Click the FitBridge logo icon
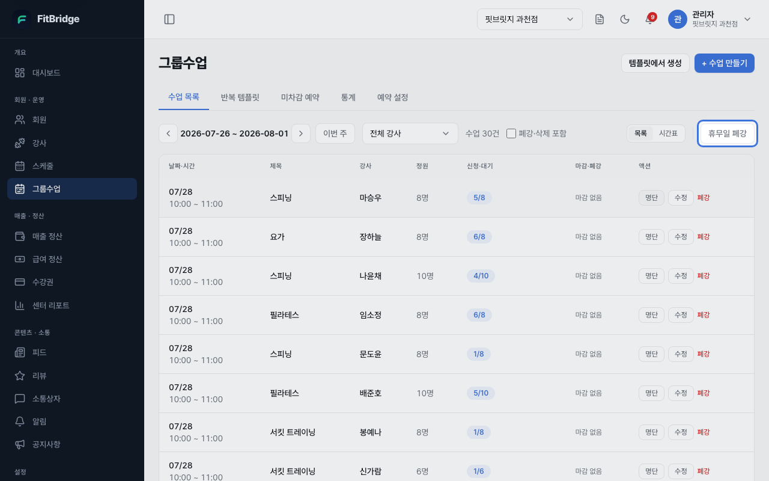 [22, 19]
